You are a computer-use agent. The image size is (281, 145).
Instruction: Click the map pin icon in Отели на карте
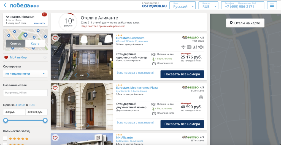coord(231,23)
